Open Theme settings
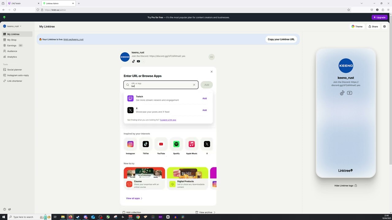Screen dimensions: 392x220 point(357,27)
